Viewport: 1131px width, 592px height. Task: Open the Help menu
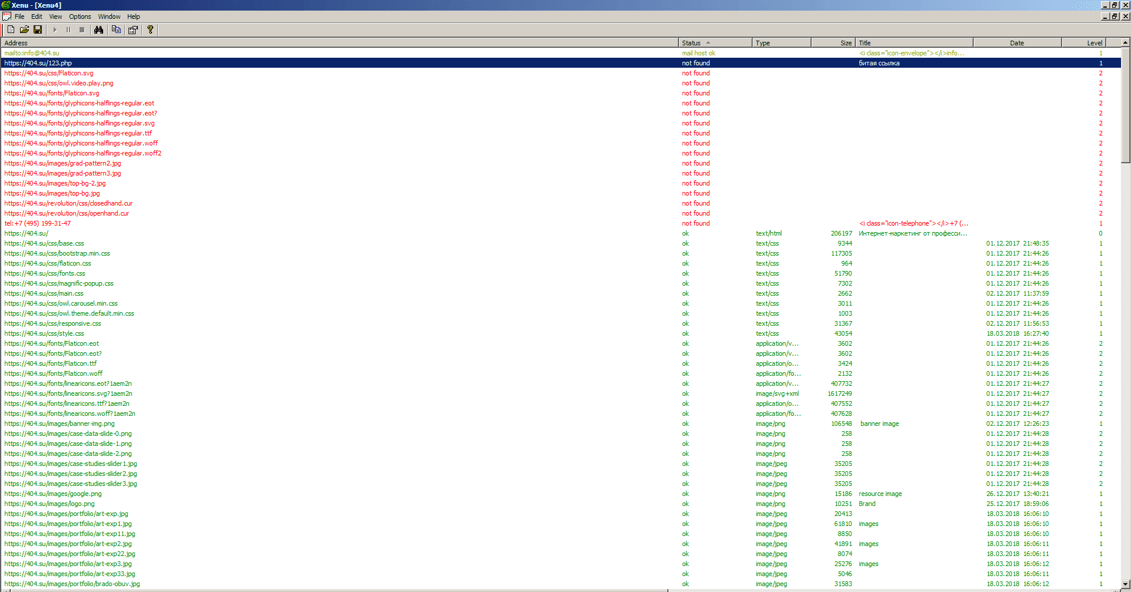[x=134, y=16]
